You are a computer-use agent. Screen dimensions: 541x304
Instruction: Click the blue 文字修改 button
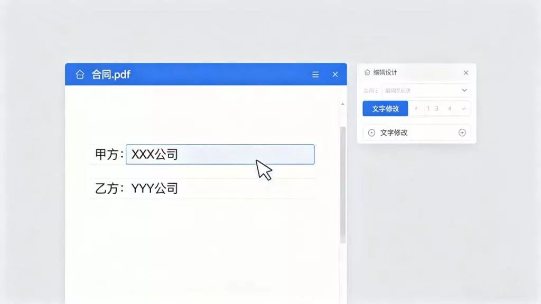point(385,109)
